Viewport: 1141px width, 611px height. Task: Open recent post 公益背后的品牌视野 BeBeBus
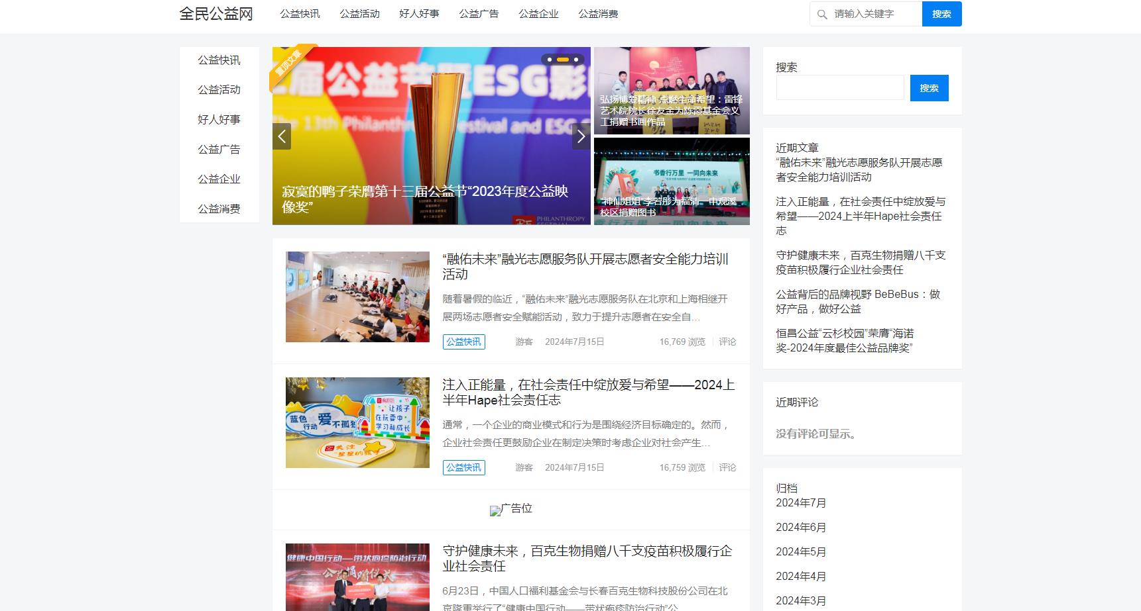coord(858,301)
